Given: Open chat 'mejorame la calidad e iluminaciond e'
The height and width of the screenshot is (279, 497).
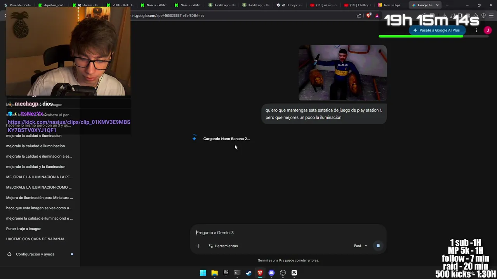Looking at the screenshot, I should point(39,218).
